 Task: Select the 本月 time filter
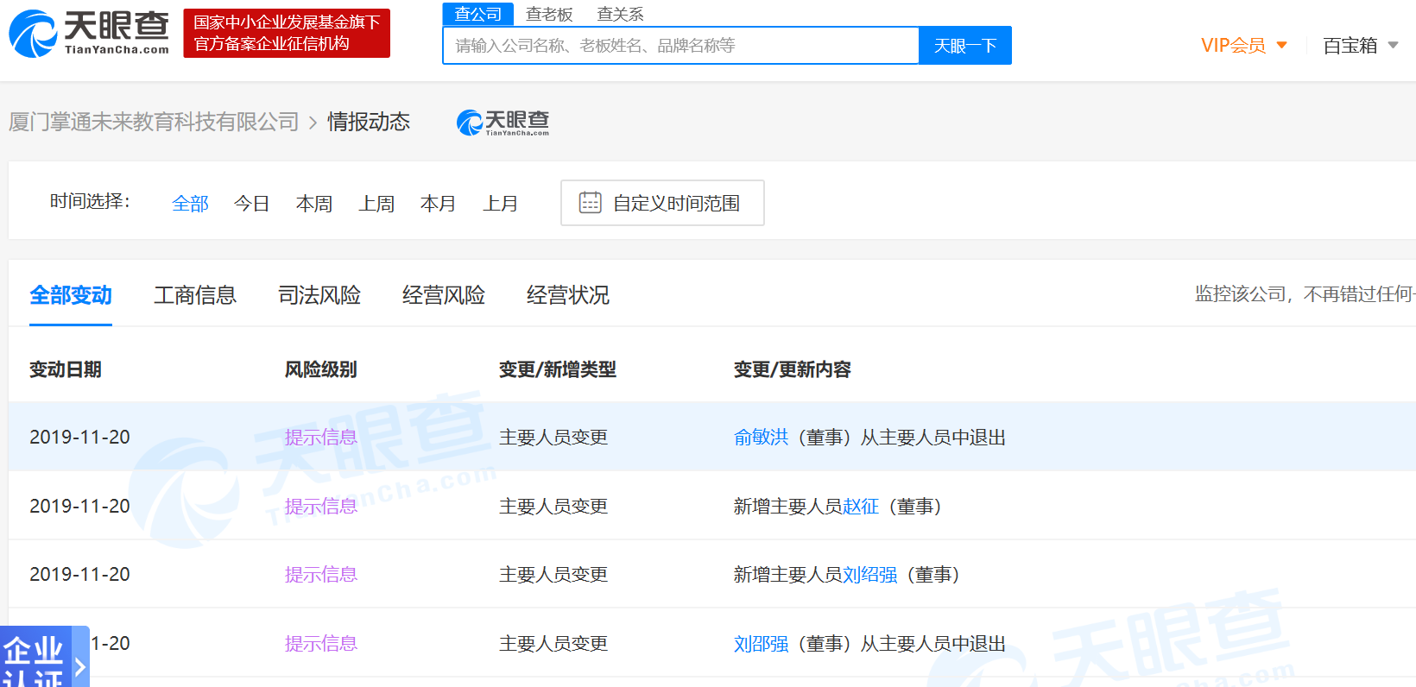(x=438, y=204)
